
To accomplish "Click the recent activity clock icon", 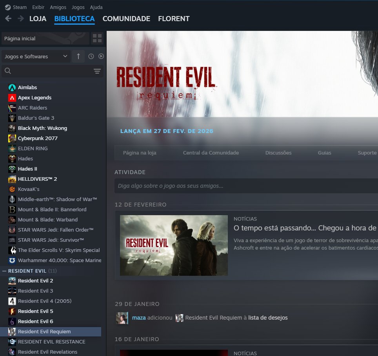I will point(91,56).
